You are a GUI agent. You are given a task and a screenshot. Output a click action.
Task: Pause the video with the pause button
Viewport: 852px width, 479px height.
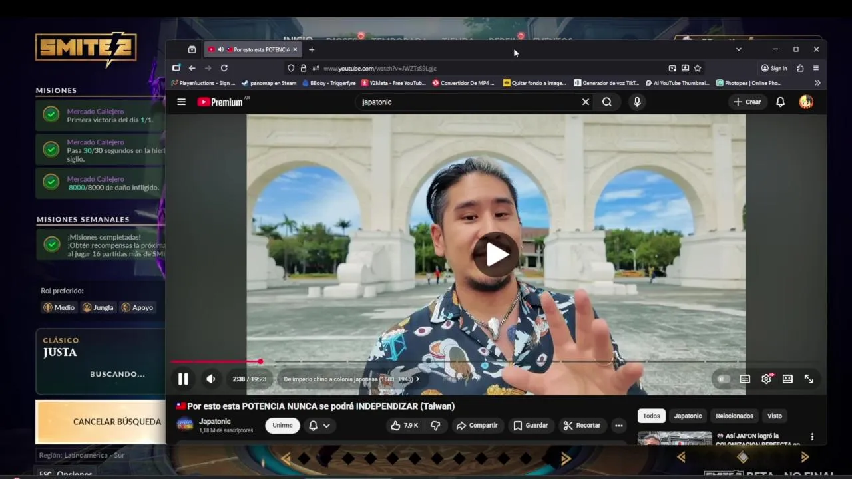183,379
